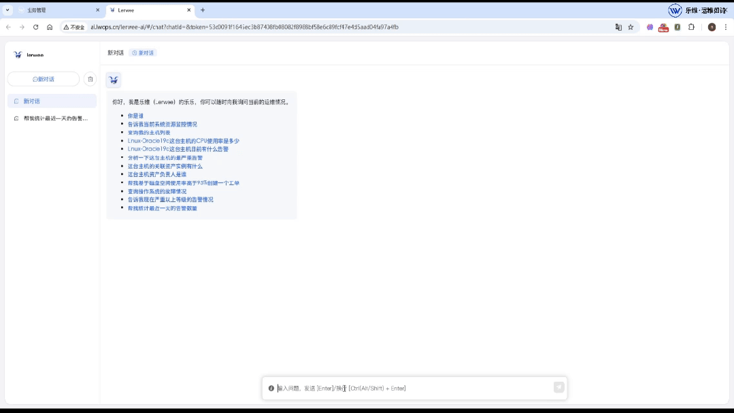Click 这台主机的关联资产实例有什么
The width and height of the screenshot is (734, 413).
coord(165,166)
